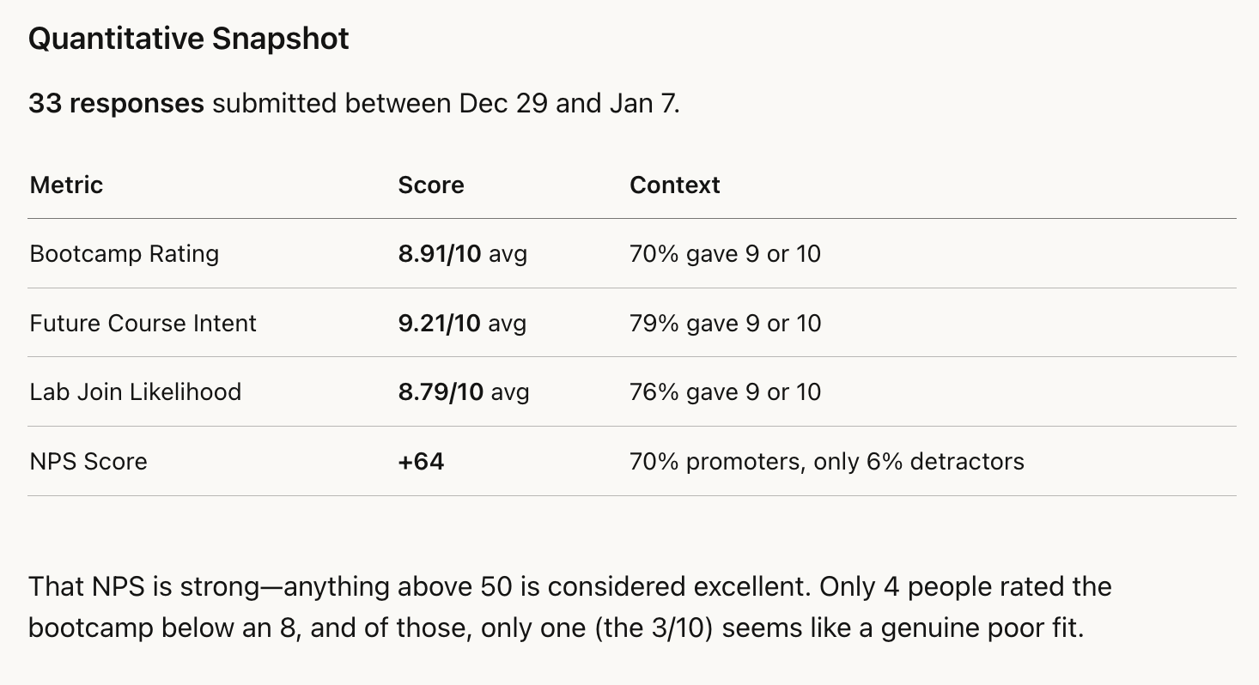
Task: Click '79% gave 9 or 10' cell
Action: coord(725,324)
